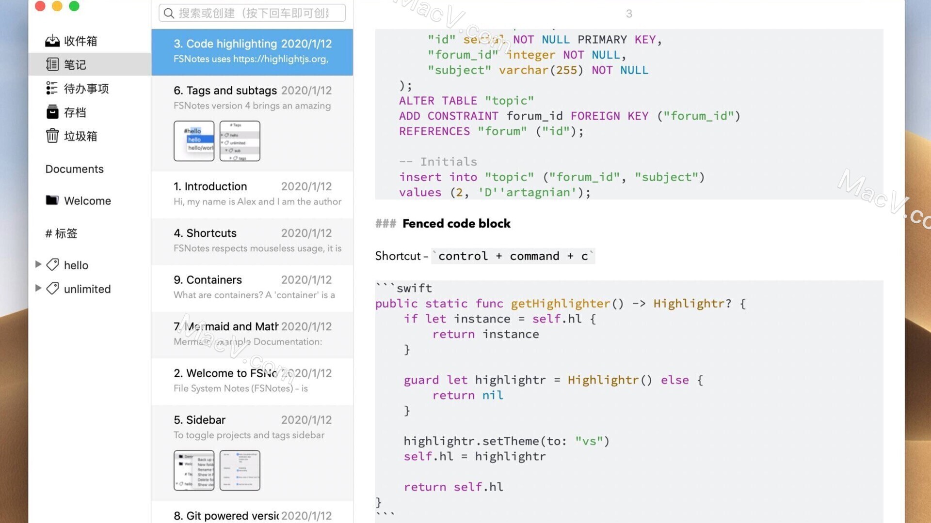The image size is (931, 523).
Task: Click the #hello thumbnail in Tags note
Action: click(x=194, y=141)
